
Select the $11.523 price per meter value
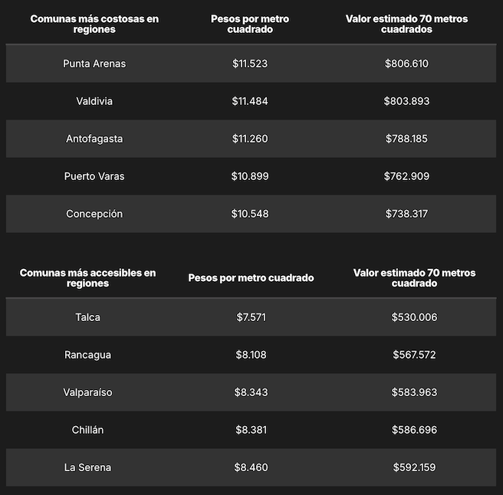pos(250,64)
